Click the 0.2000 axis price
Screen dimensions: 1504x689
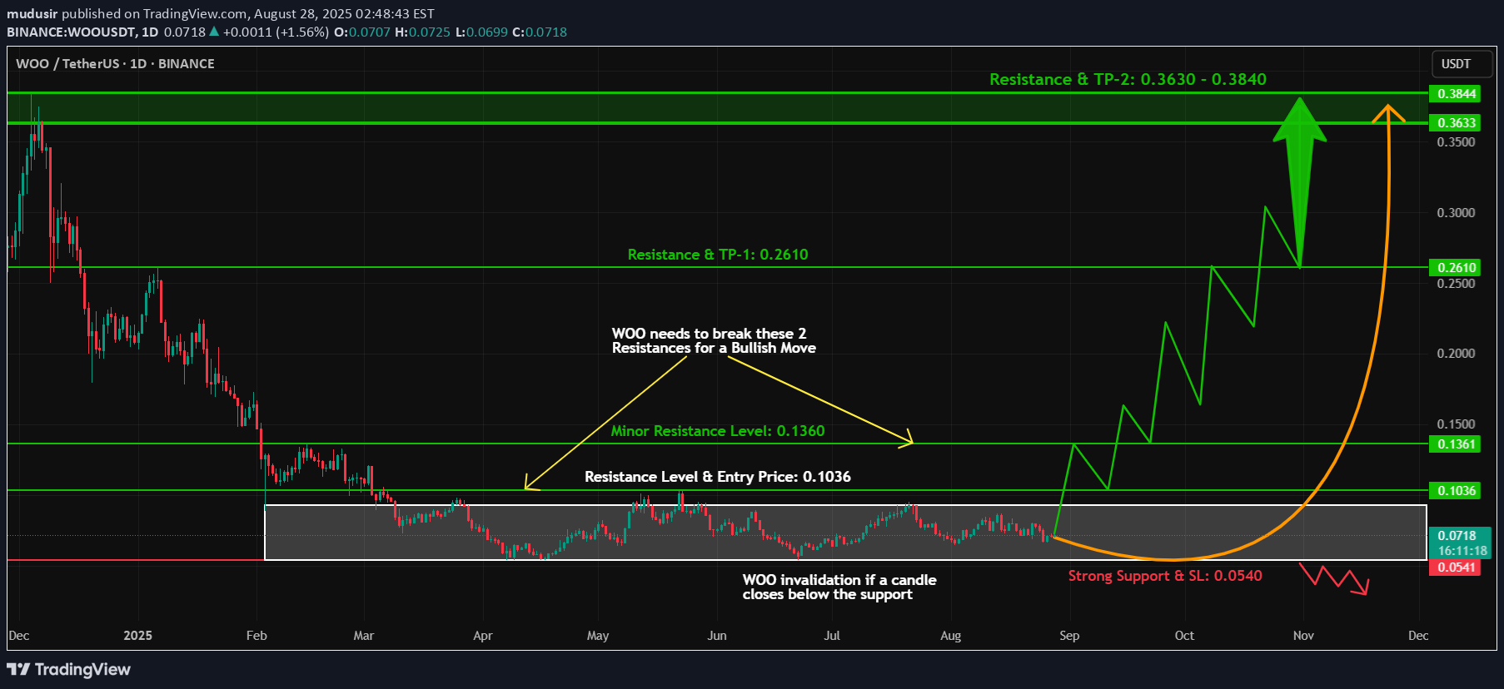(1456, 354)
